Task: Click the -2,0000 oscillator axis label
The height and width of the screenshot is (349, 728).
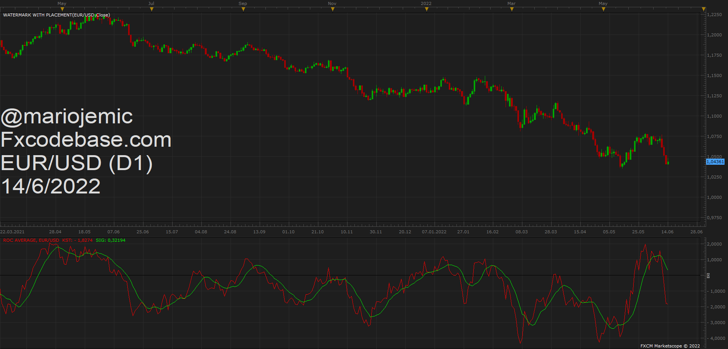Action: (x=716, y=307)
